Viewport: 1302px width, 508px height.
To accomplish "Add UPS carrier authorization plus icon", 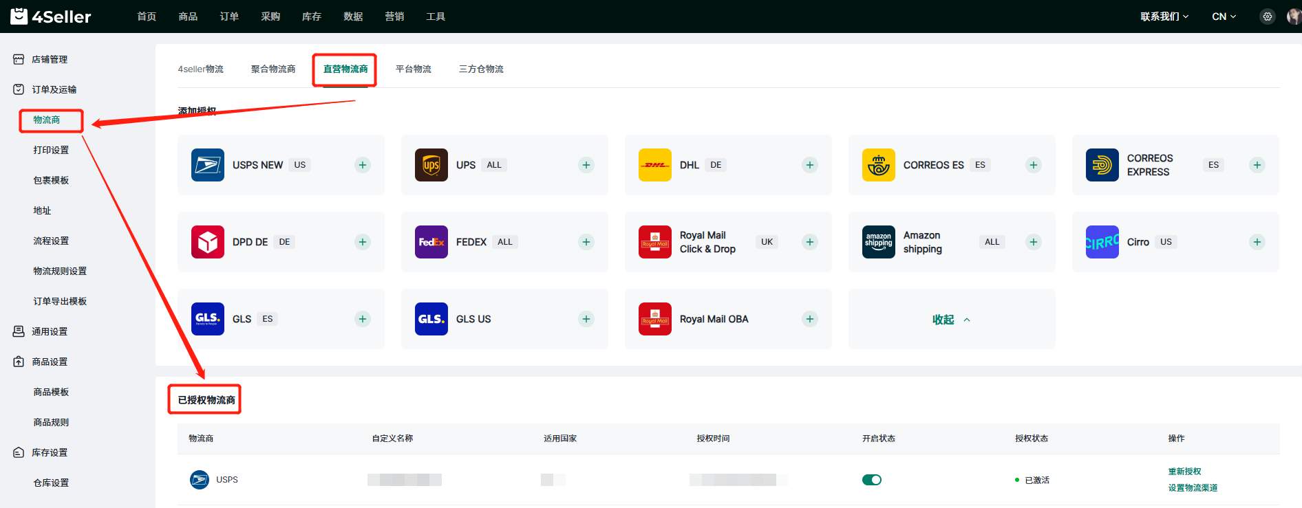I will click(x=586, y=165).
